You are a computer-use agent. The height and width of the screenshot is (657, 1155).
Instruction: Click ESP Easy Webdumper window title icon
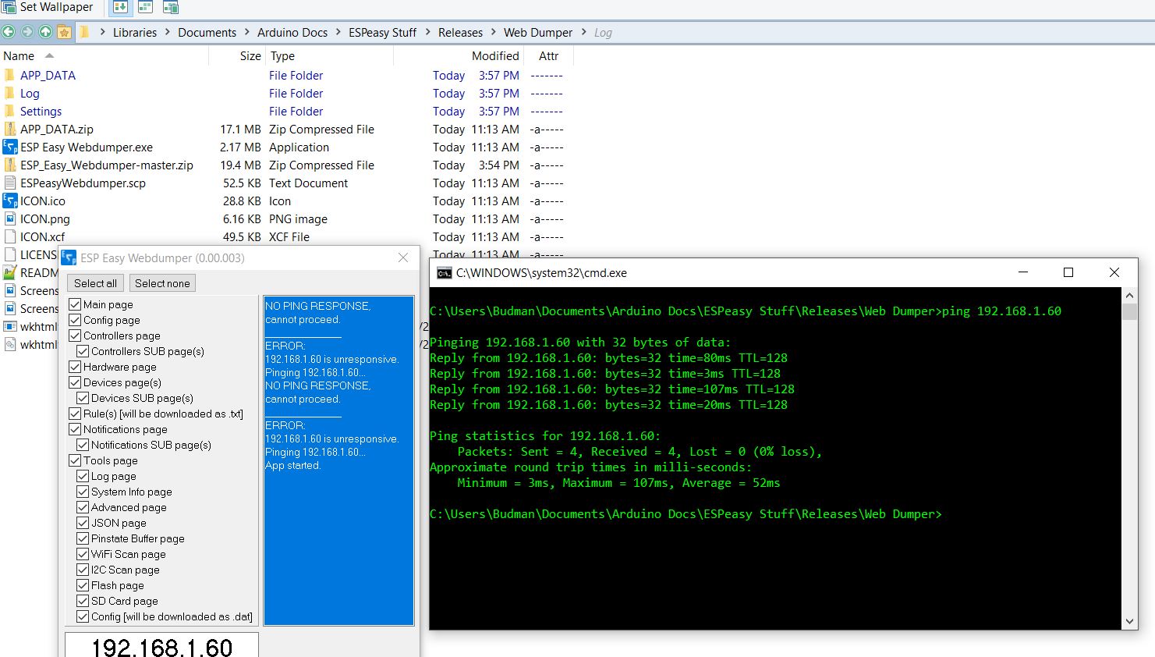tap(69, 257)
